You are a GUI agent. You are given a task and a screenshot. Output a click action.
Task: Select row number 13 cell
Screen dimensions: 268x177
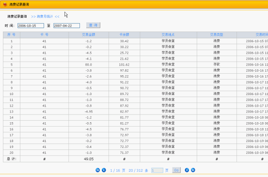[x=12, y=112]
